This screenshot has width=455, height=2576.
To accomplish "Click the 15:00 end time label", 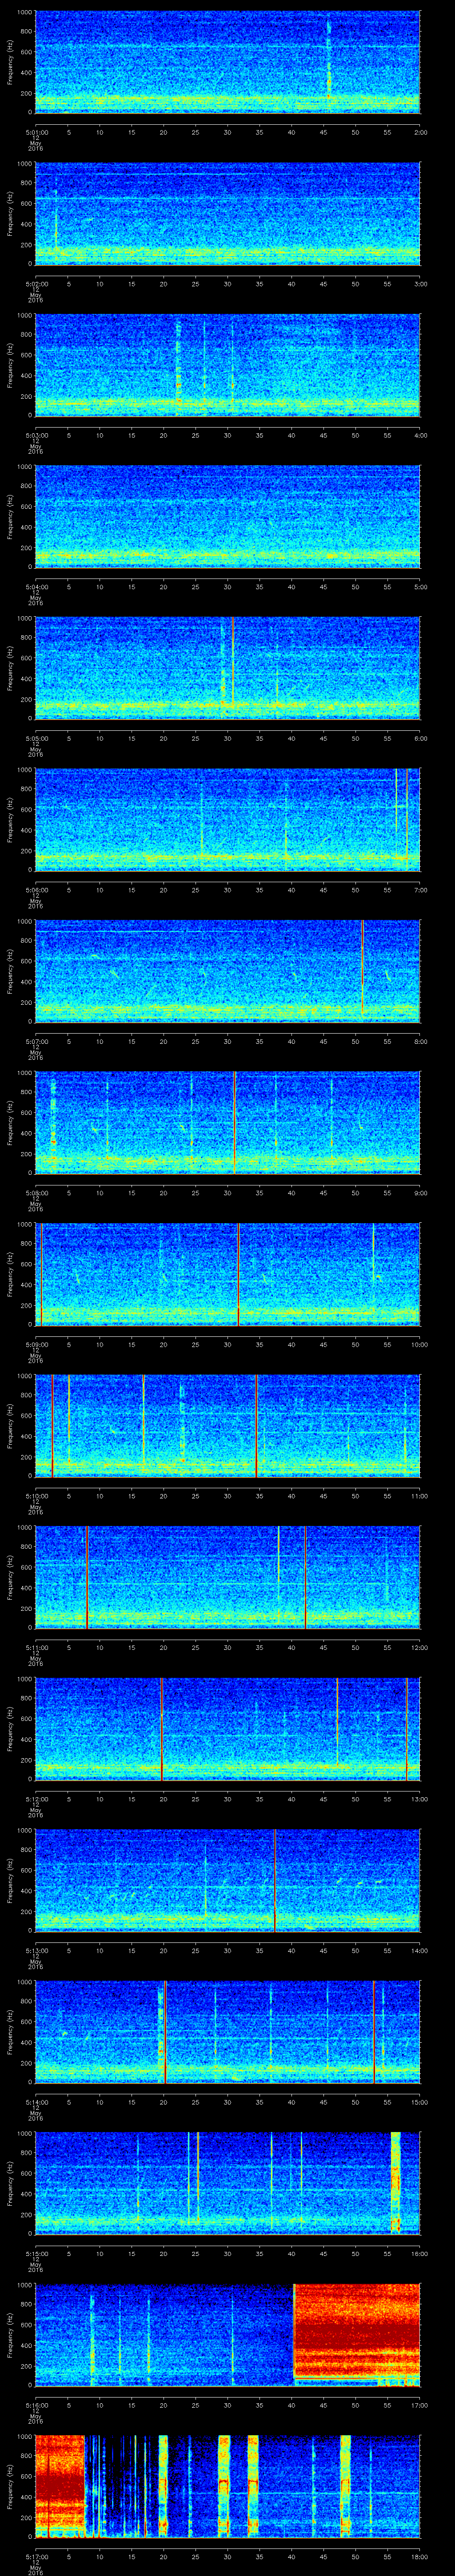I will [x=419, y=2102].
